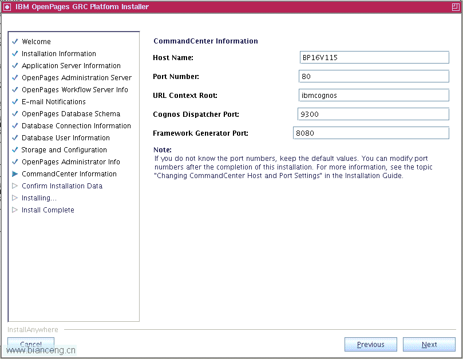Click the installer window title text
463x359 pixels.
pos(82,7)
